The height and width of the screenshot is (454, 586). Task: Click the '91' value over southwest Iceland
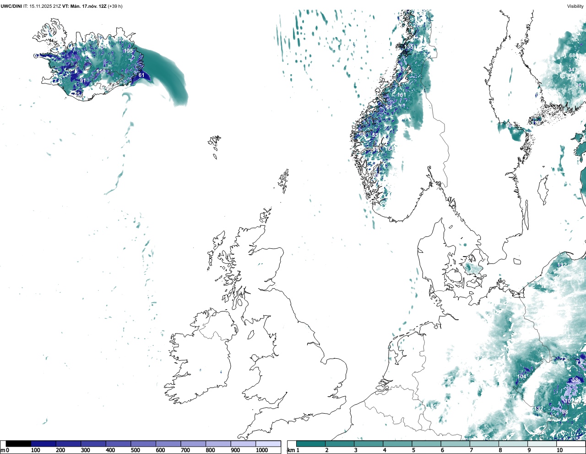coord(83,81)
